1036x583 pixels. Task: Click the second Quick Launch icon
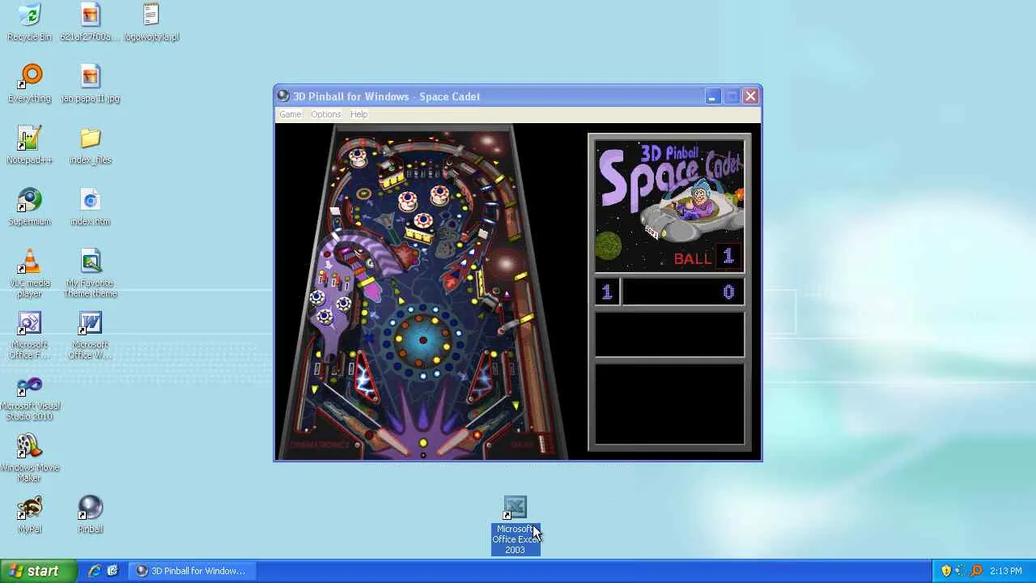(x=113, y=571)
